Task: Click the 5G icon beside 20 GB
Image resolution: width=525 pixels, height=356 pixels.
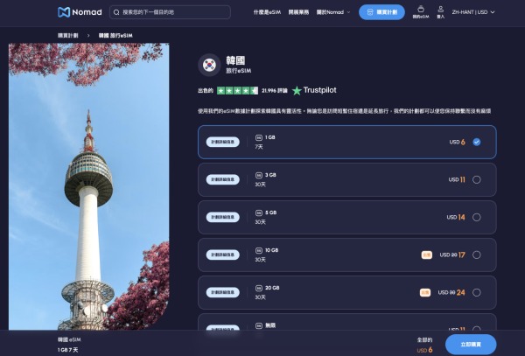Action: coord(259,288)
